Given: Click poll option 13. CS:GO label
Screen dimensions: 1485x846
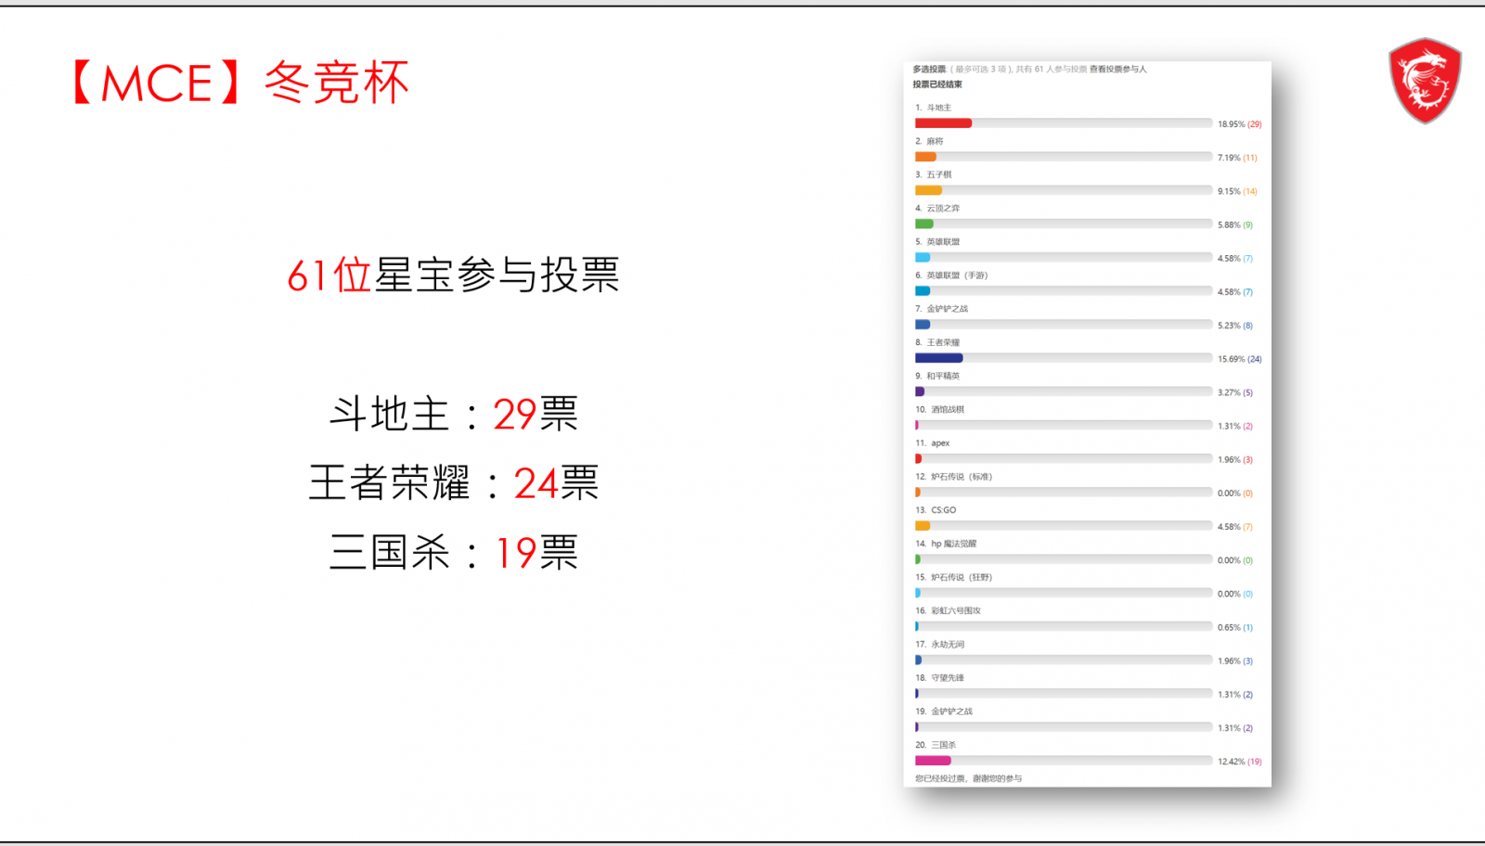Looking at the screenshot, I should coord(936,510).
